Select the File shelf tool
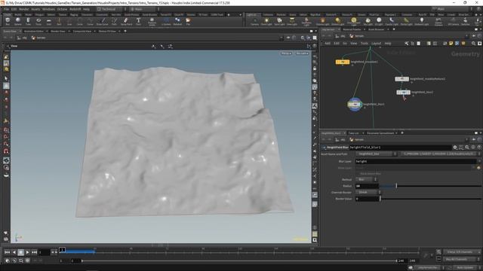 point(188,21)
